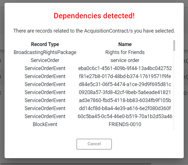The height and width of the screenshot is (165, 188).
Task: Click the AcquisitionContract related records message
Action: [x=94, y=31]
